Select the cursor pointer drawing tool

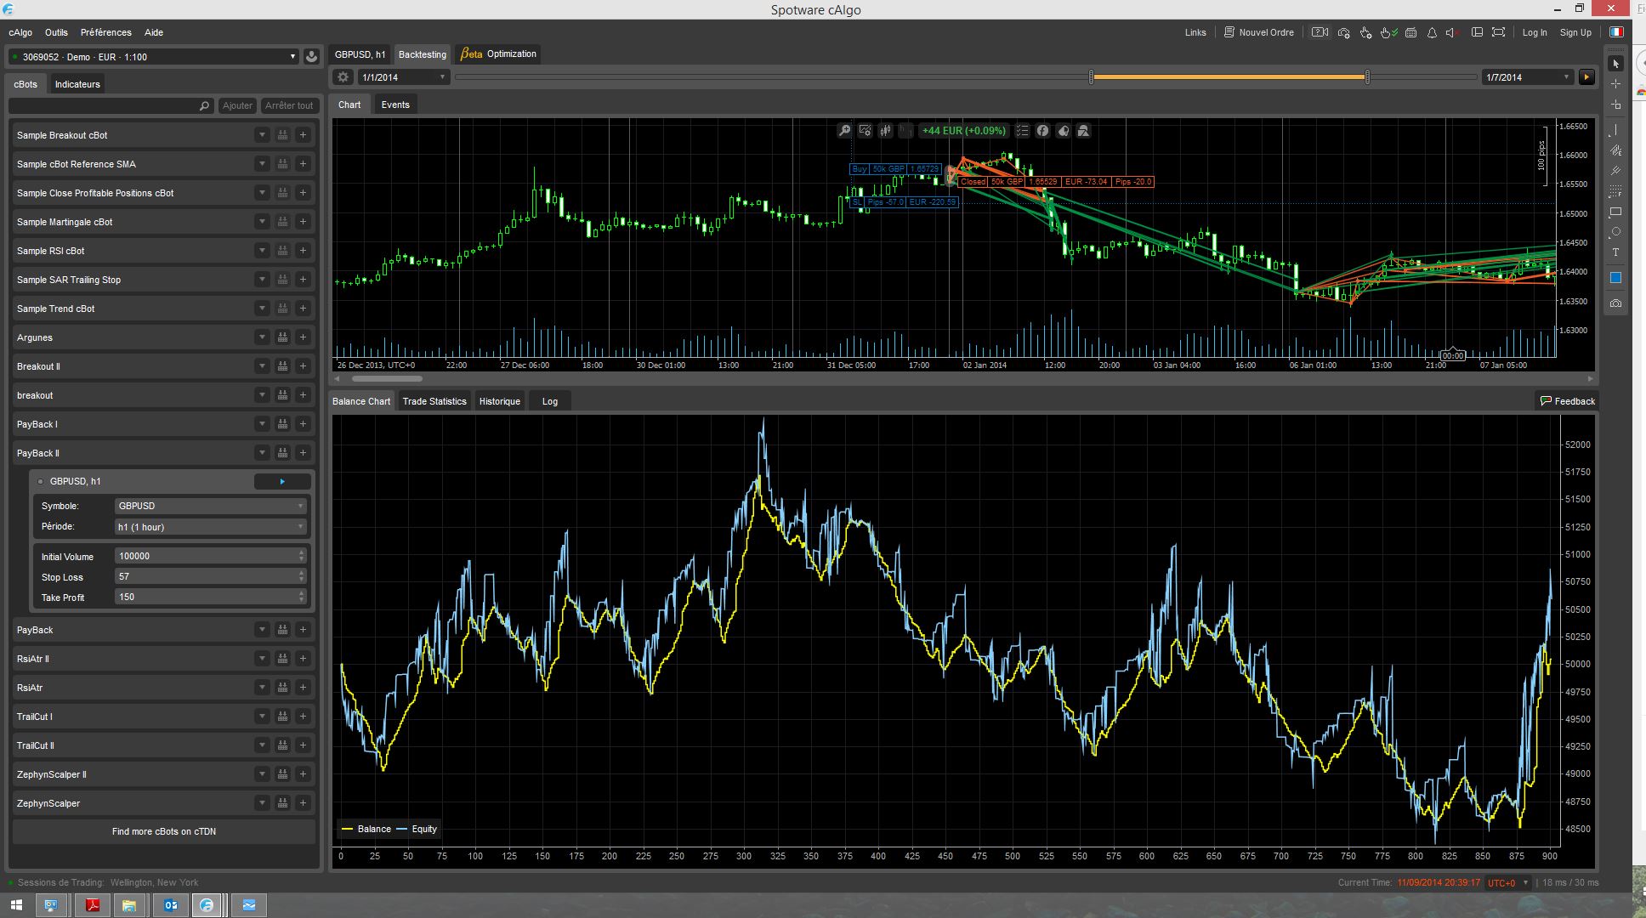pyautogui.click(x=1615, y=64)
